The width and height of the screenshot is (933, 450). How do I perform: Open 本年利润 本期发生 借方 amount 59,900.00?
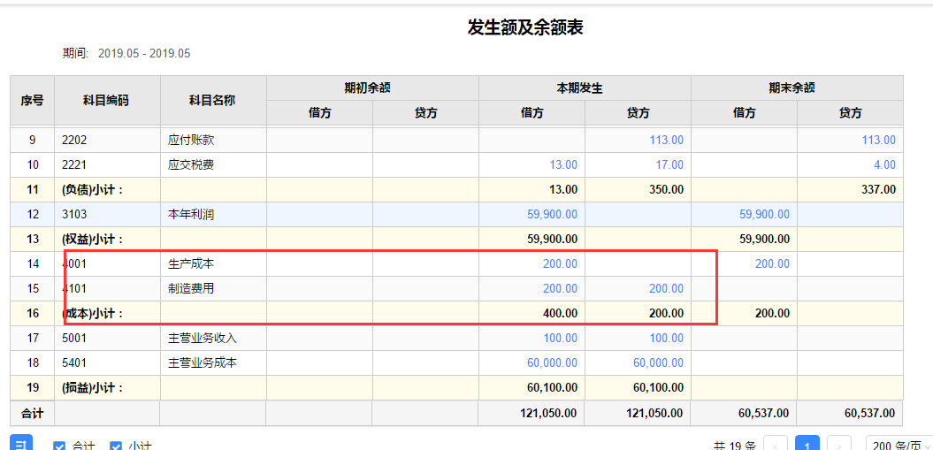point(552,215)
